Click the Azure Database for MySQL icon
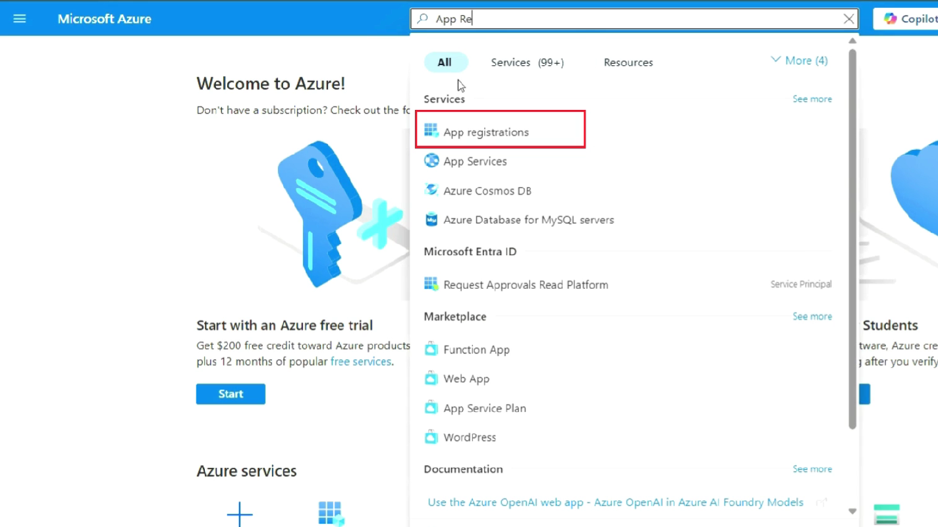 431,219
